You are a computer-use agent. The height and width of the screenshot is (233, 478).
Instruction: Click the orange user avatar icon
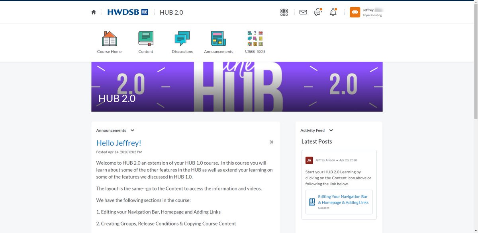pyautogui.click(x=355, y=12)
